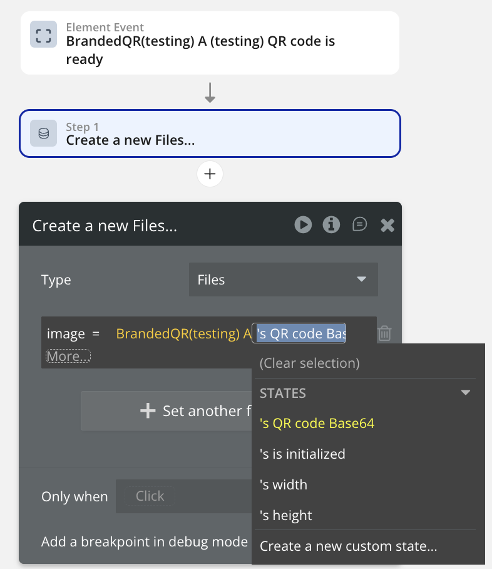Open the comment bubble icon
Screen dimensions: 492x569
(x=359, y=225)
